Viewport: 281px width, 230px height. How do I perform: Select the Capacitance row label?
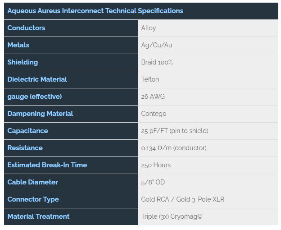pyautogui.click(x=27, y=131)
